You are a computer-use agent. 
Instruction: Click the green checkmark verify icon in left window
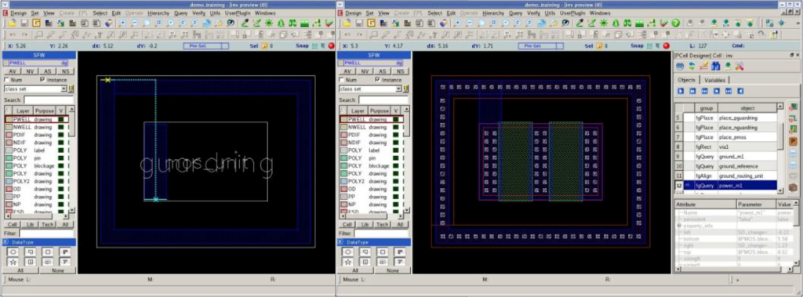[x=329, y=23]
